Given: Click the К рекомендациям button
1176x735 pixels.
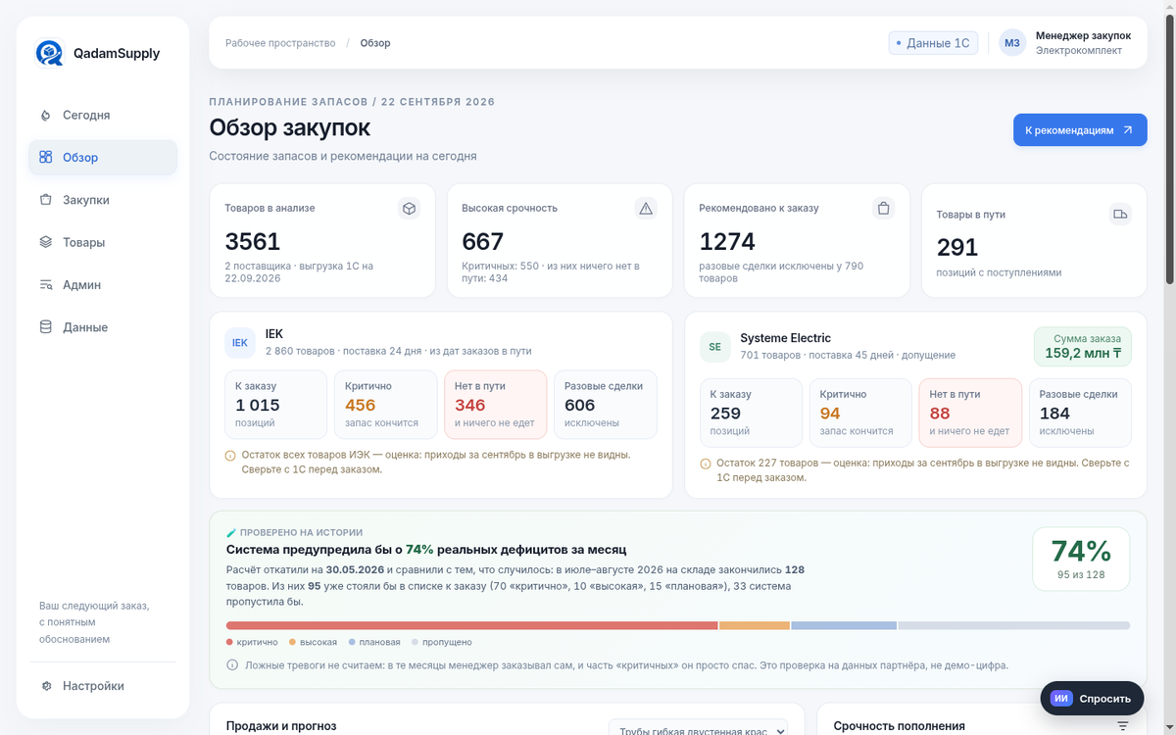Looking at the screenshot, I should (x=1080, y=129).
